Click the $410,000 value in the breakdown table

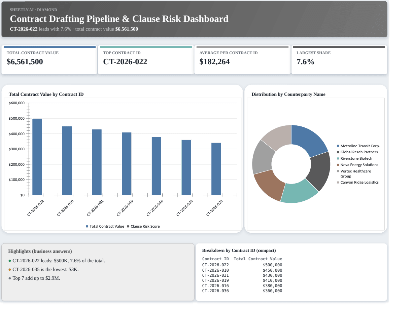(x=273, y=280)
